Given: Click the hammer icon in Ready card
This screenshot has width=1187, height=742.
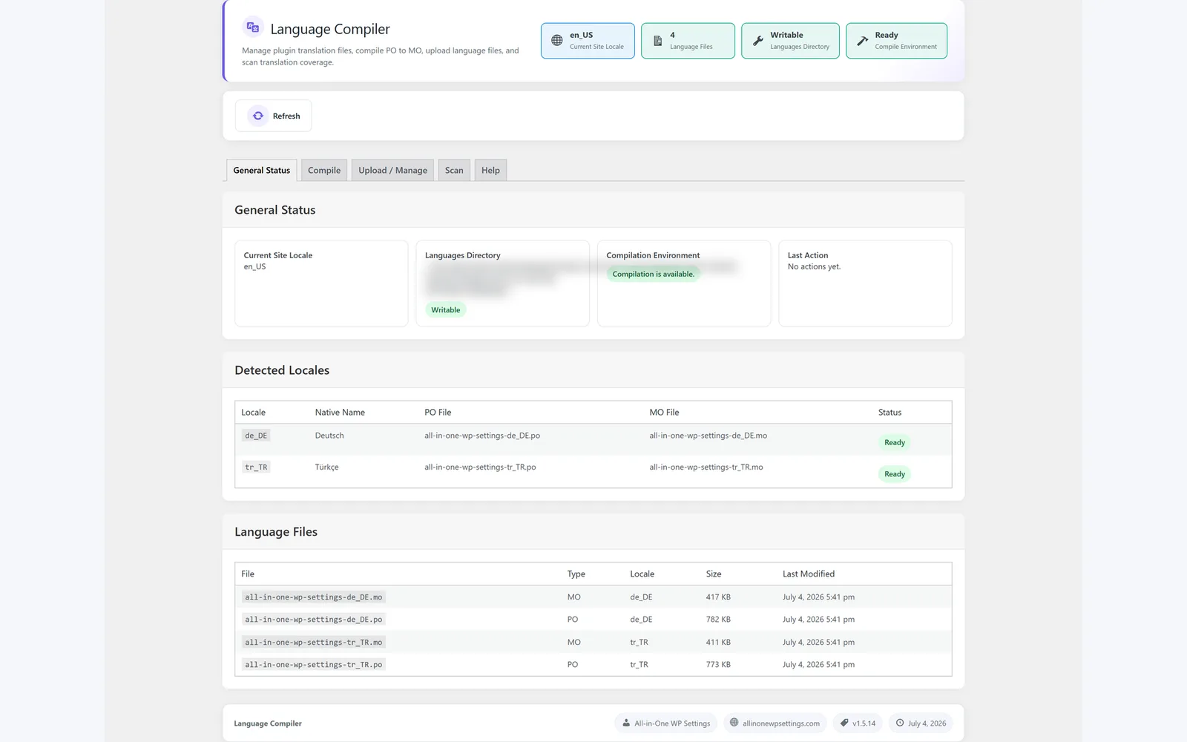Looking at the screenshot, I should pyautogui.click(x=862, y=41).
